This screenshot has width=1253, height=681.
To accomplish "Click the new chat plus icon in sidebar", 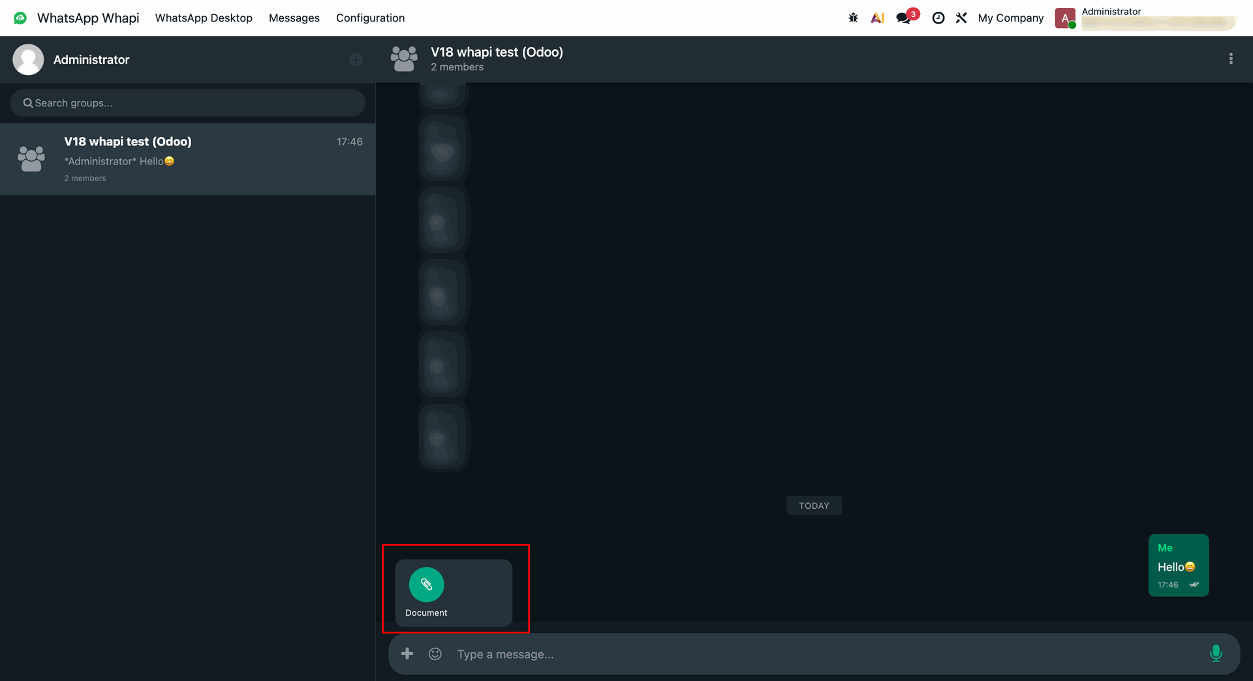I will pyautogui.click(x=356, y=59).
